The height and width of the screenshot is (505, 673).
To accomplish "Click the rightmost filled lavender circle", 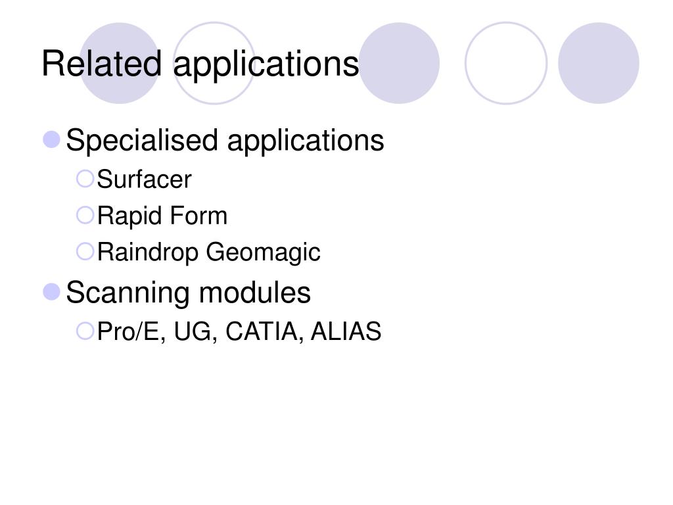I will 599,63.
